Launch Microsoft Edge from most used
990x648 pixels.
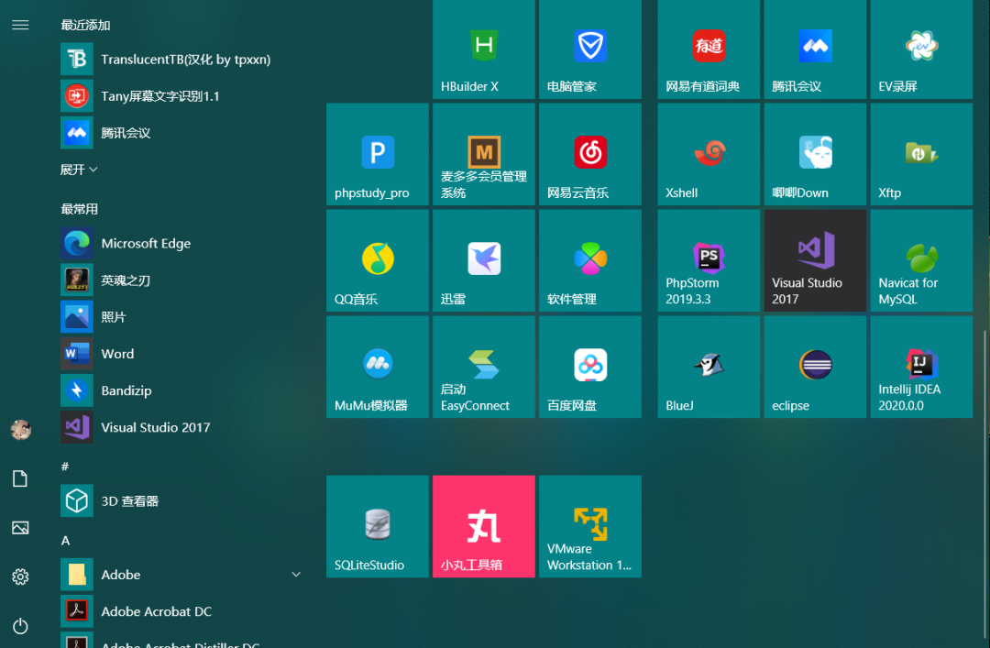tap(183, 243)
